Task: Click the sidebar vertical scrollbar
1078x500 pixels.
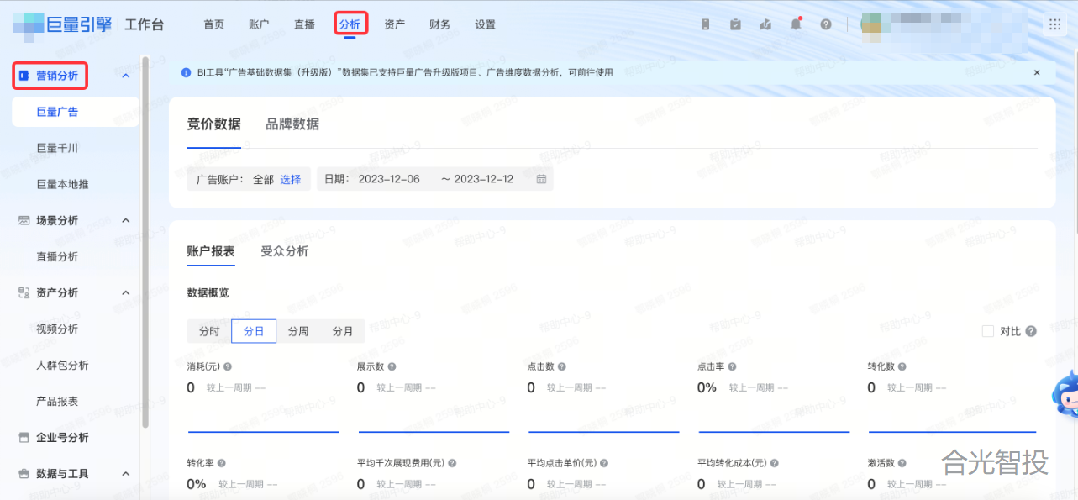Action: pos(145,242)
